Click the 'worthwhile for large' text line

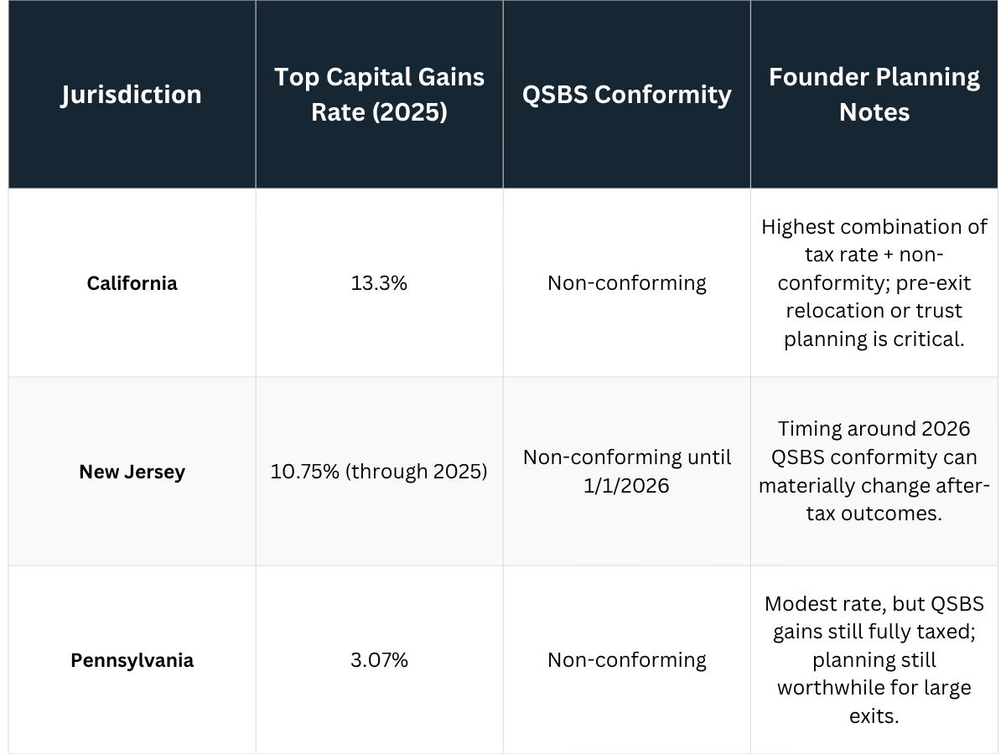point(874,689)
